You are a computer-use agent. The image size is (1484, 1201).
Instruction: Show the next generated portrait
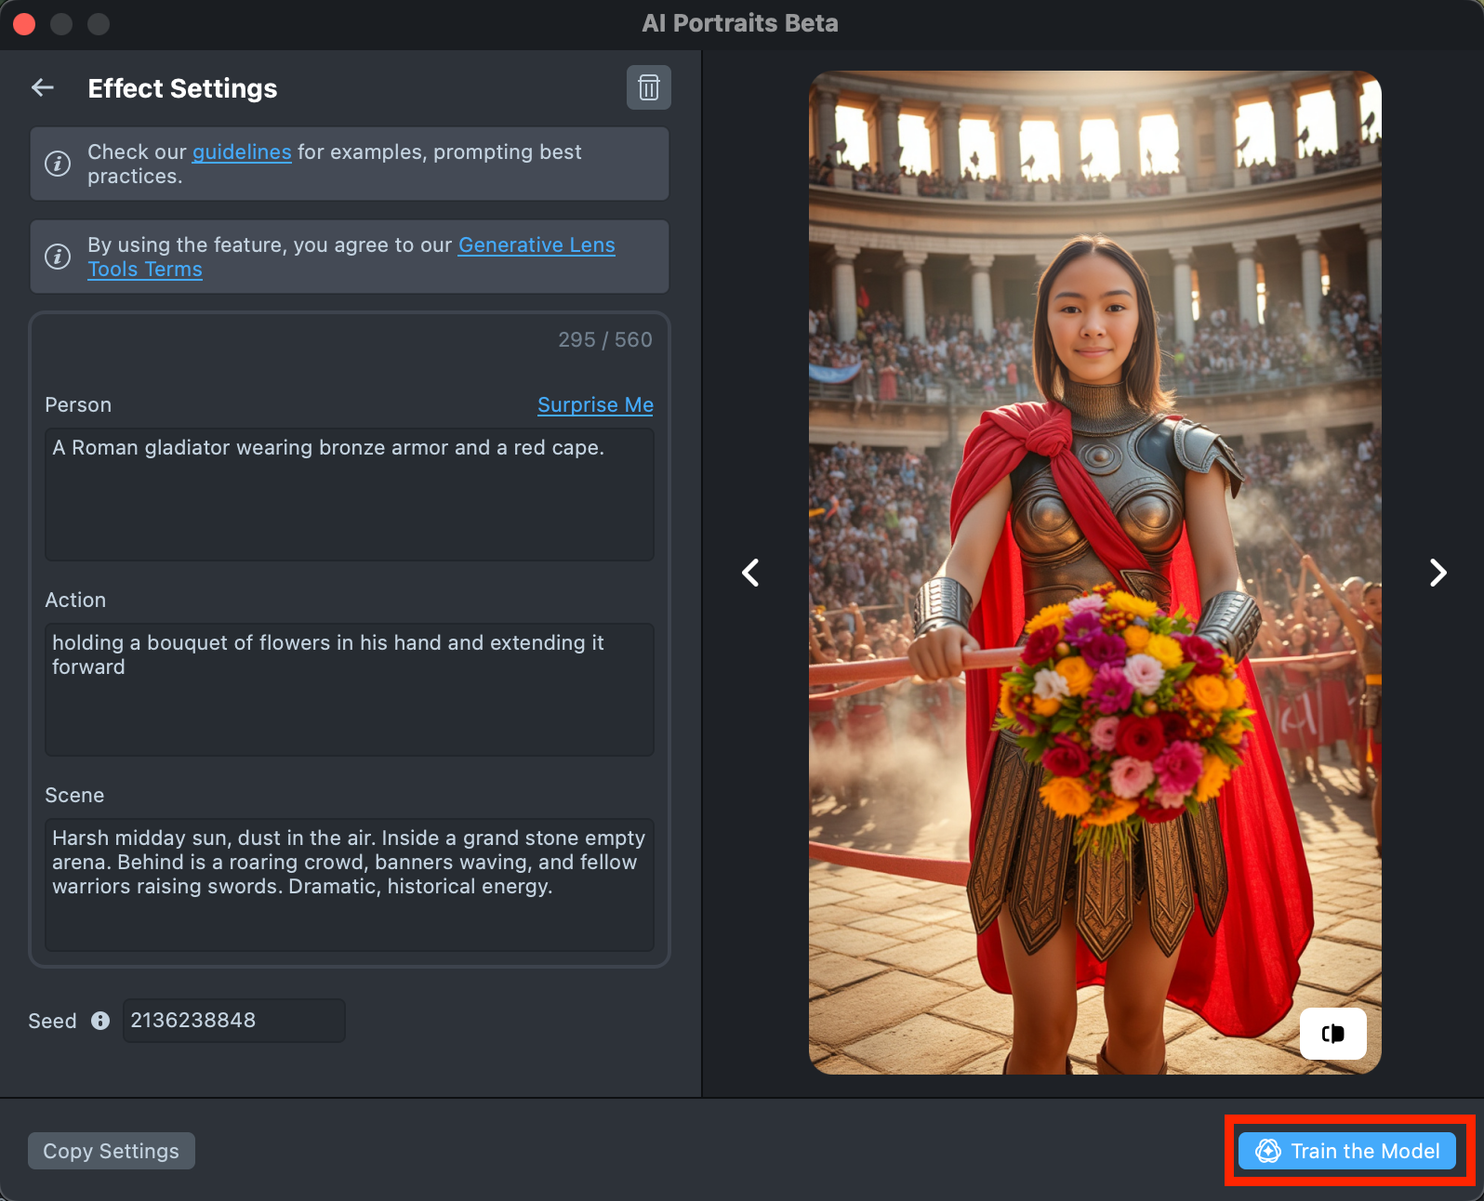[x=1438, y=573]
